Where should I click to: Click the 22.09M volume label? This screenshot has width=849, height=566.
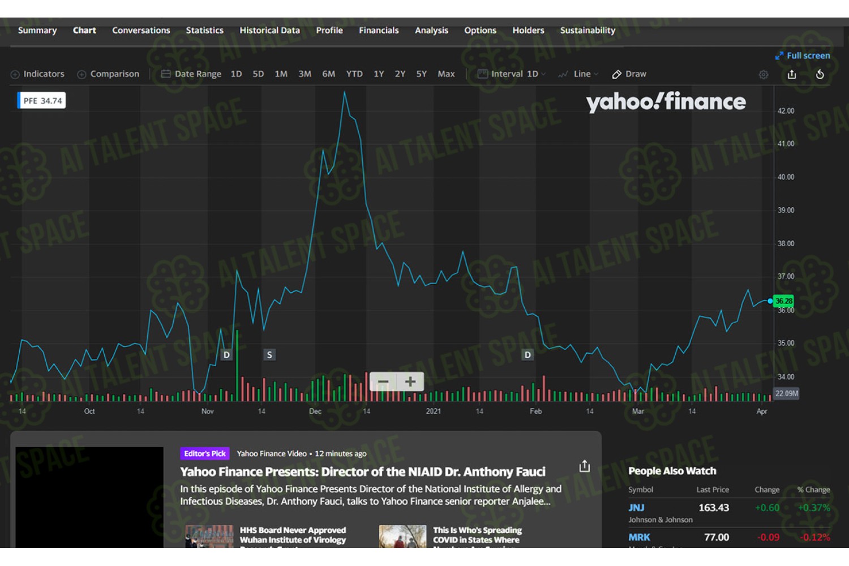tap(786, 393)
